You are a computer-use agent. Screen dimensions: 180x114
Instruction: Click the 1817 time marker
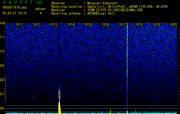pyautogui.click(x=122, y=25)
